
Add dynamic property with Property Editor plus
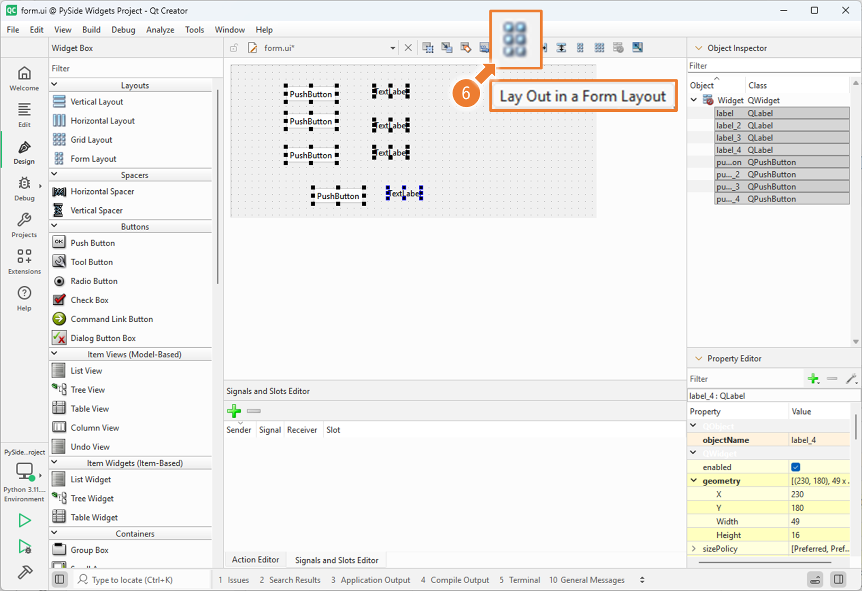813,378
